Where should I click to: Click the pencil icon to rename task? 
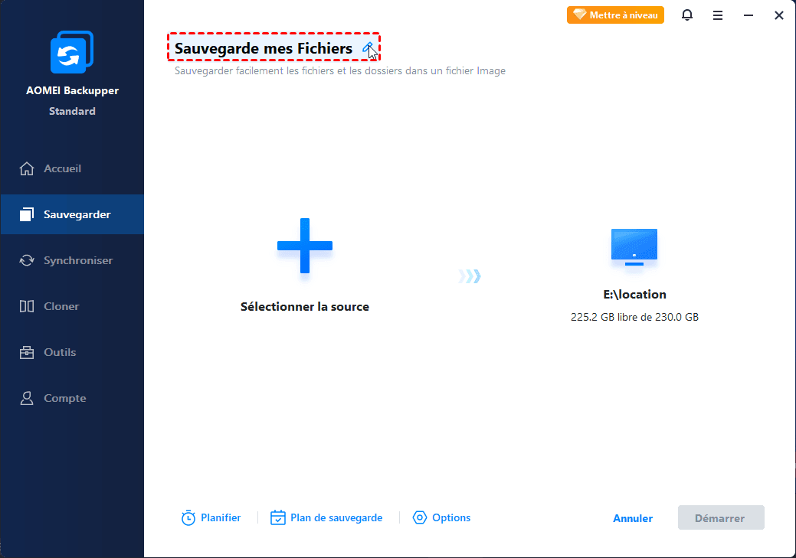368,48
